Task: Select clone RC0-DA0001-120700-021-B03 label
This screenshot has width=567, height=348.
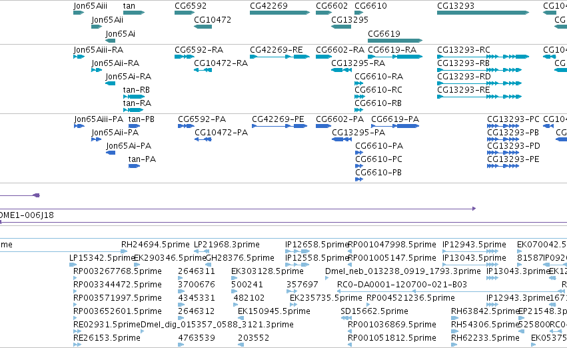Action: click(x=402, y=285)
